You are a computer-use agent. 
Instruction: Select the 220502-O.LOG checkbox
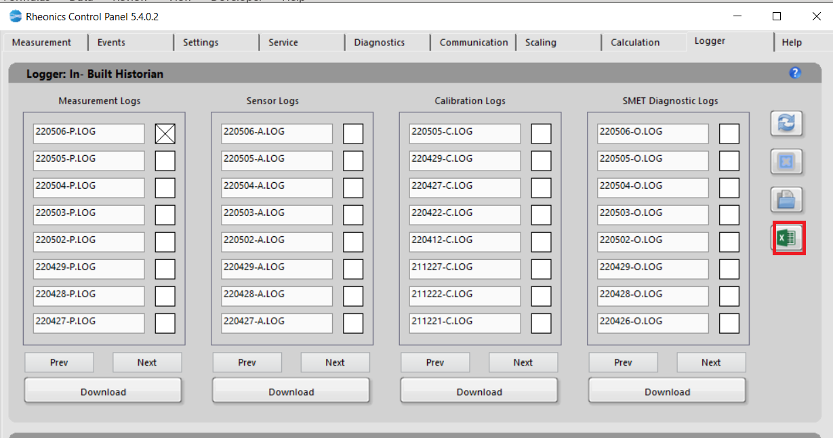729,242
